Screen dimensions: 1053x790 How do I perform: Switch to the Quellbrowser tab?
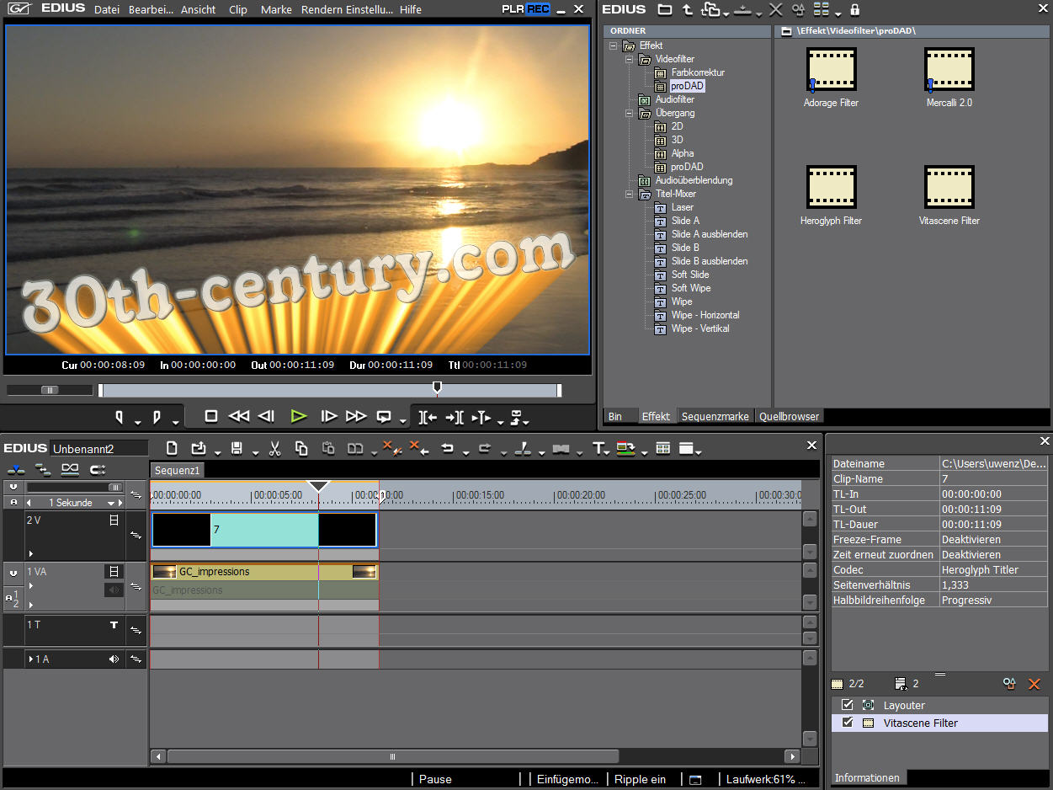[789, 416]
